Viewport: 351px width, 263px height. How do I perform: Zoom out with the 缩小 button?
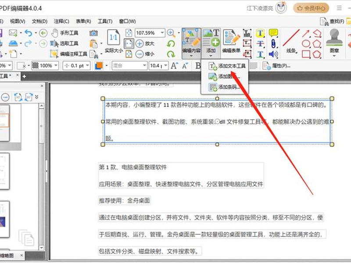click(x=145, y=54)
